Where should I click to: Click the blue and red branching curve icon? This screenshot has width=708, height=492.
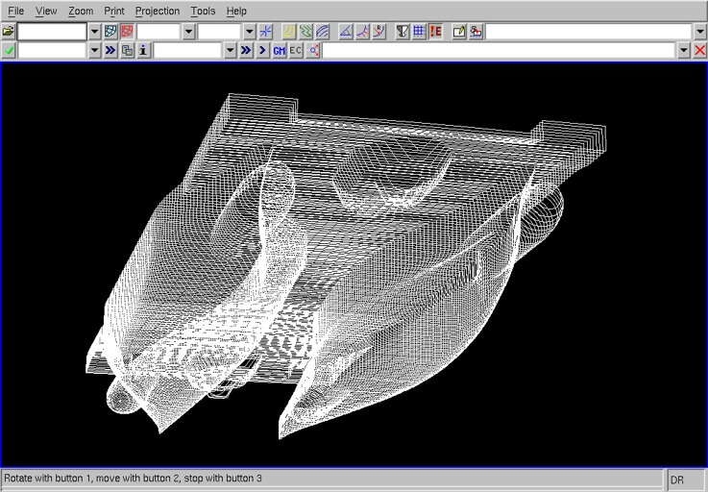[362, 32]
